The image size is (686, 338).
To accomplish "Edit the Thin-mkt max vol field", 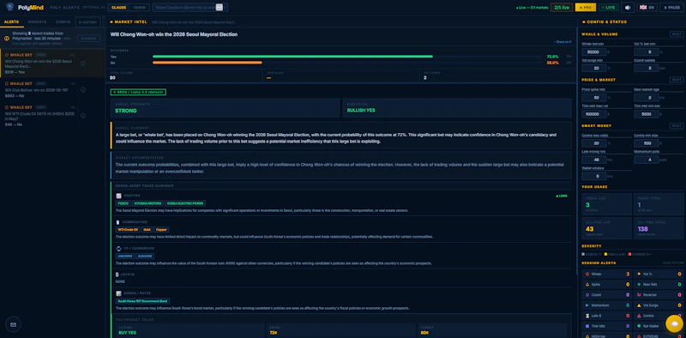I will [593, 114].
